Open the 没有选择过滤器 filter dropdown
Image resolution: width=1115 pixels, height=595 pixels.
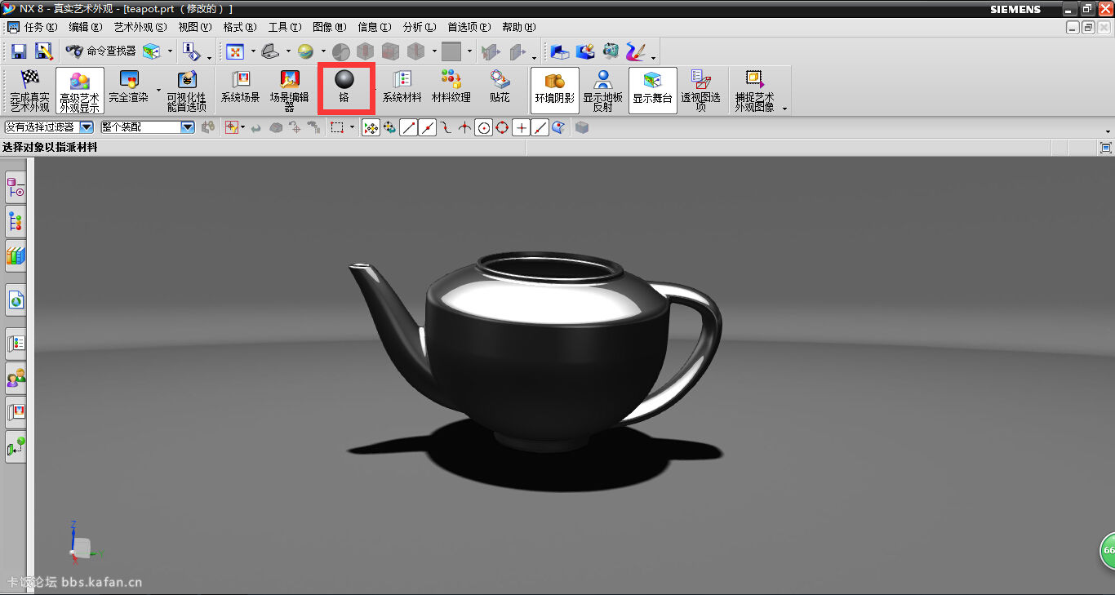86,127
